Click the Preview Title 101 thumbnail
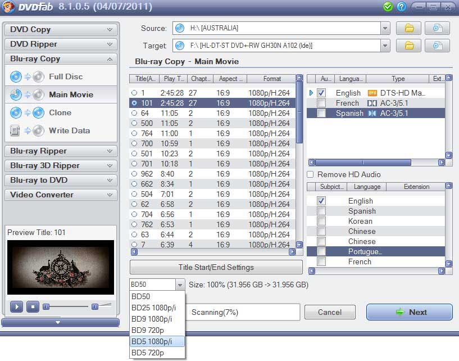Viewport: 459px width, 361px height. click(x=61, y=268)
